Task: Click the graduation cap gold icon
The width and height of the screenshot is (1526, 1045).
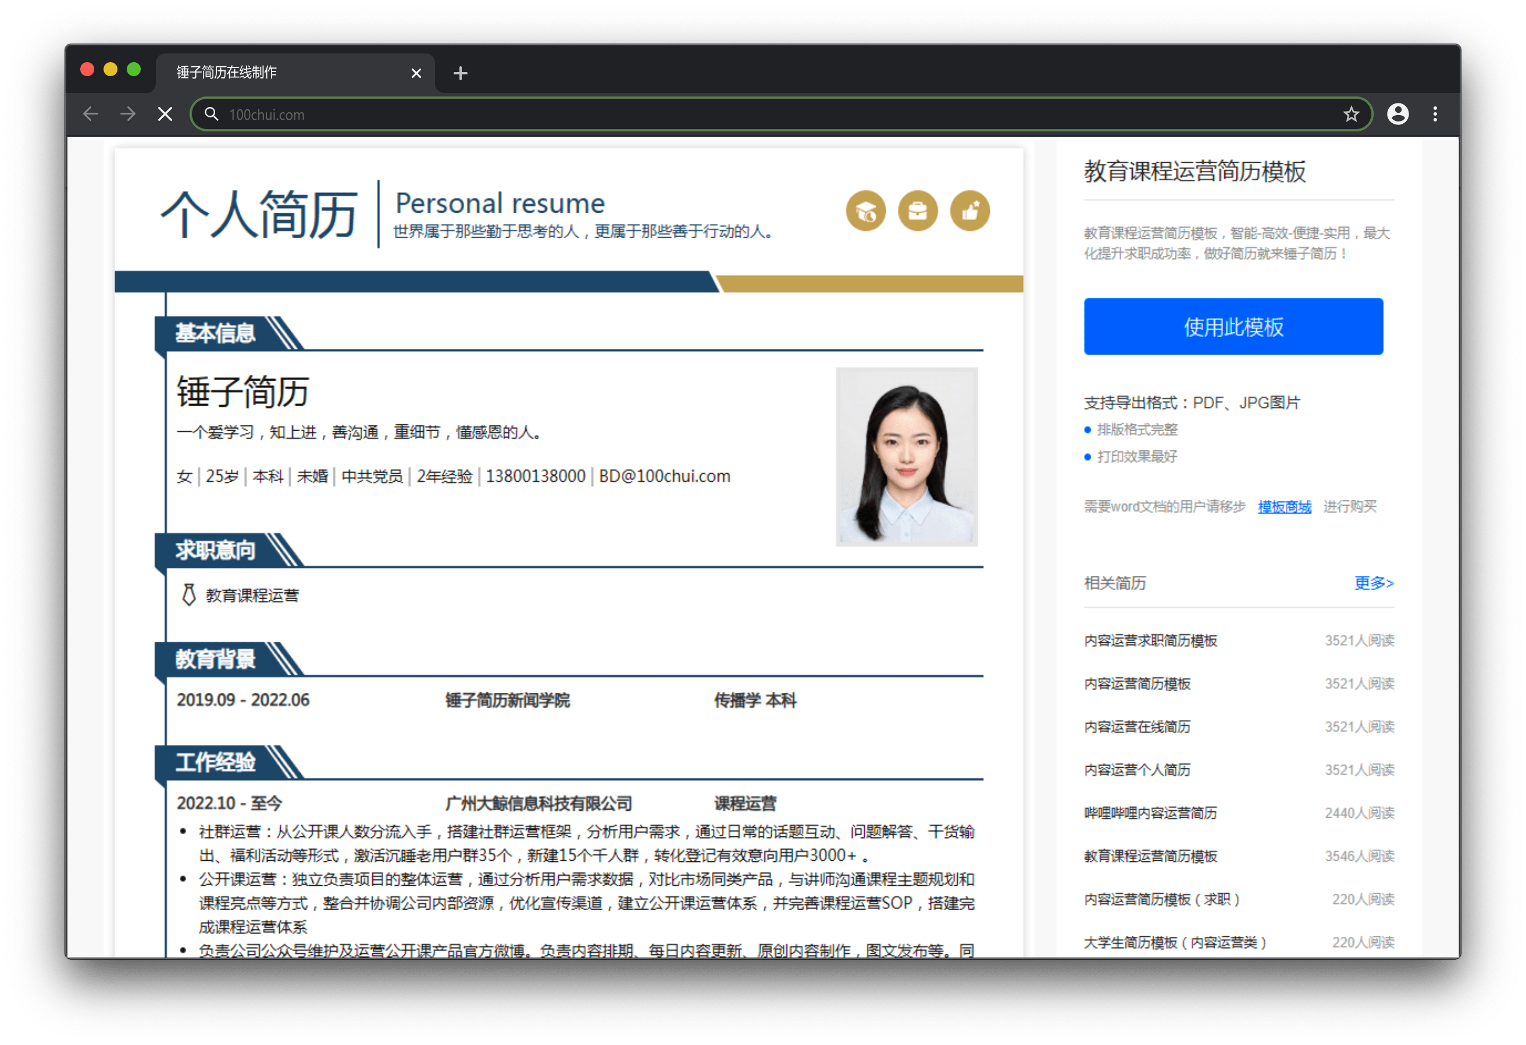Action: [865, 212]
